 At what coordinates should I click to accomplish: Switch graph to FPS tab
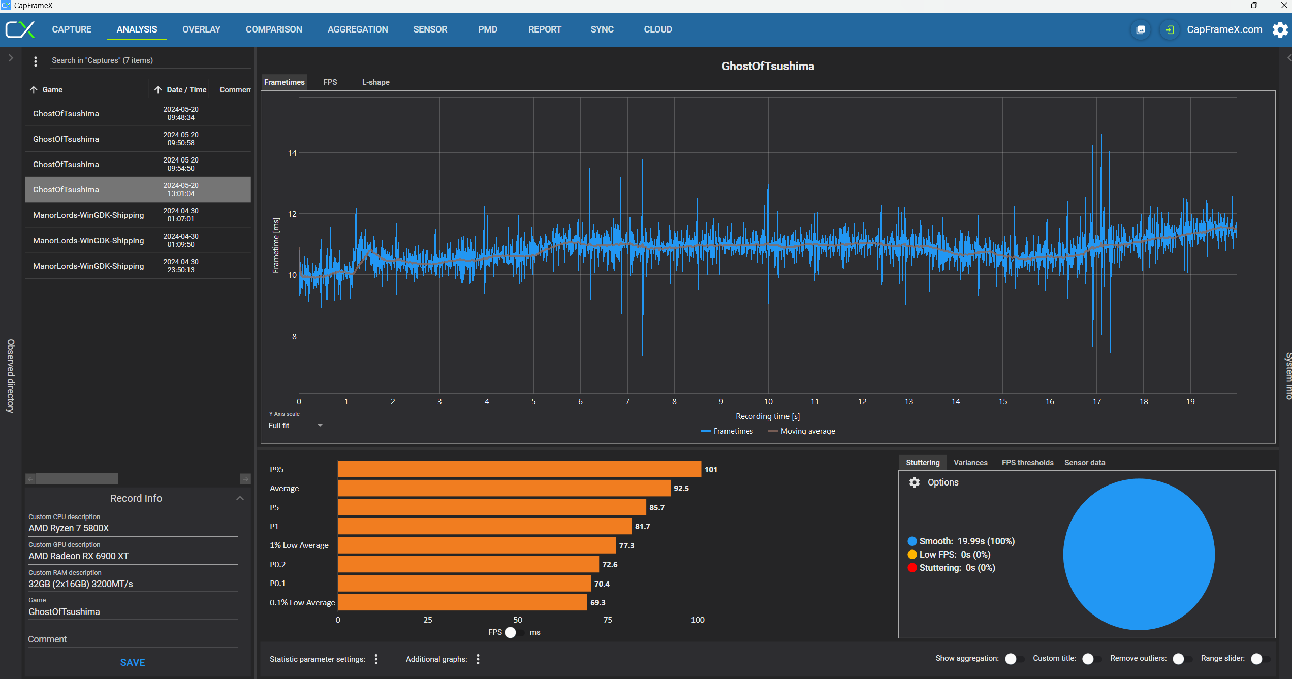(x=330, y=82)
